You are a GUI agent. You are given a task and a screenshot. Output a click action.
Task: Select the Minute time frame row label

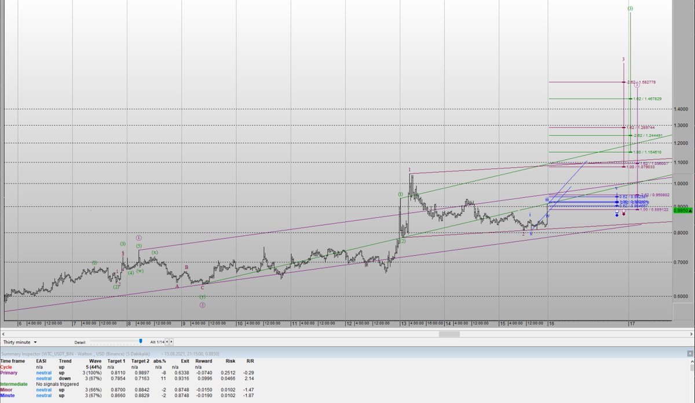tap(8, 396)
